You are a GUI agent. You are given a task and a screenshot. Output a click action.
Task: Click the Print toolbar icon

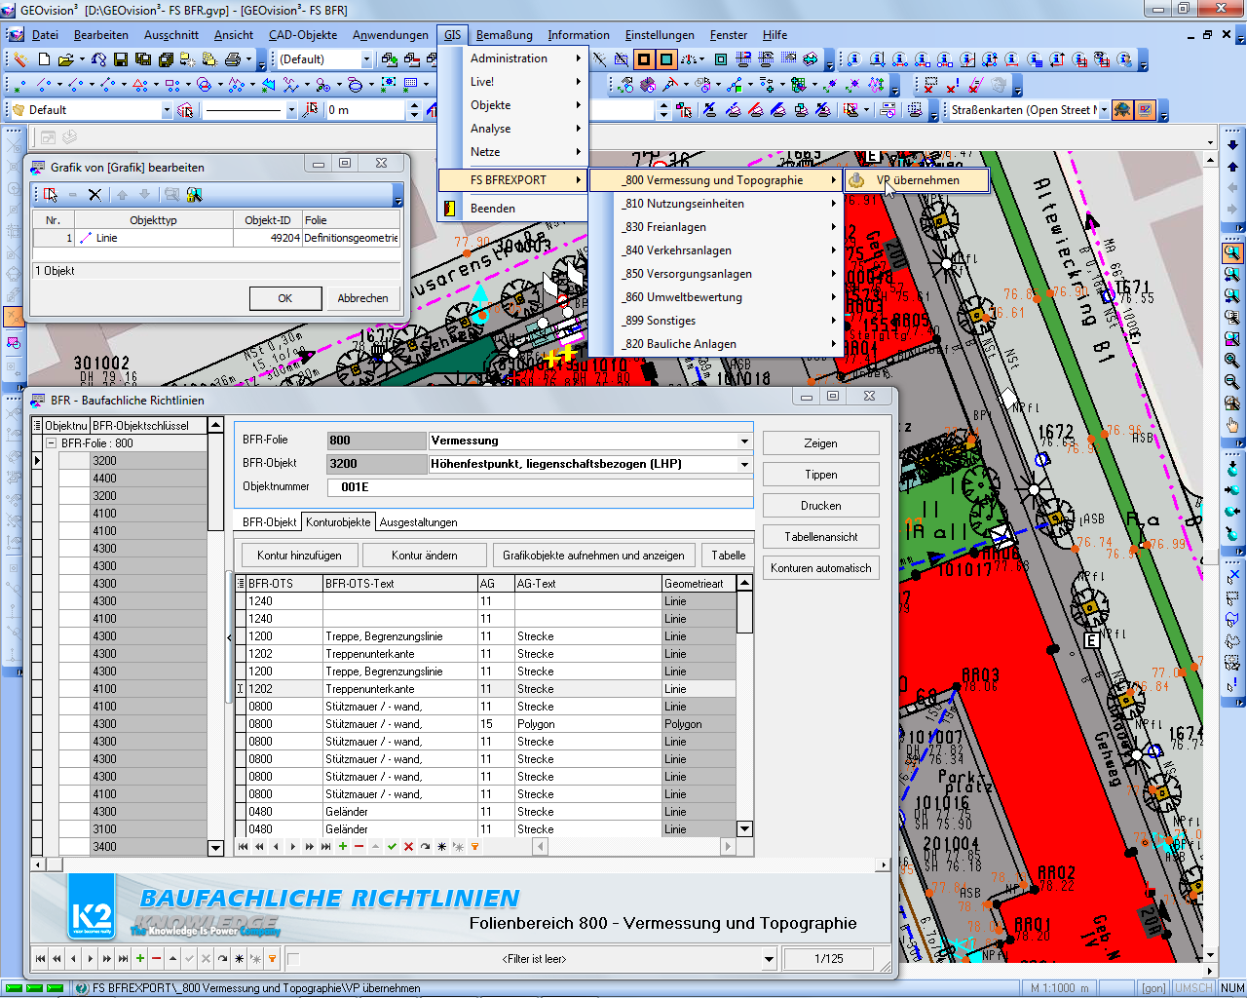tap(233, 59)
